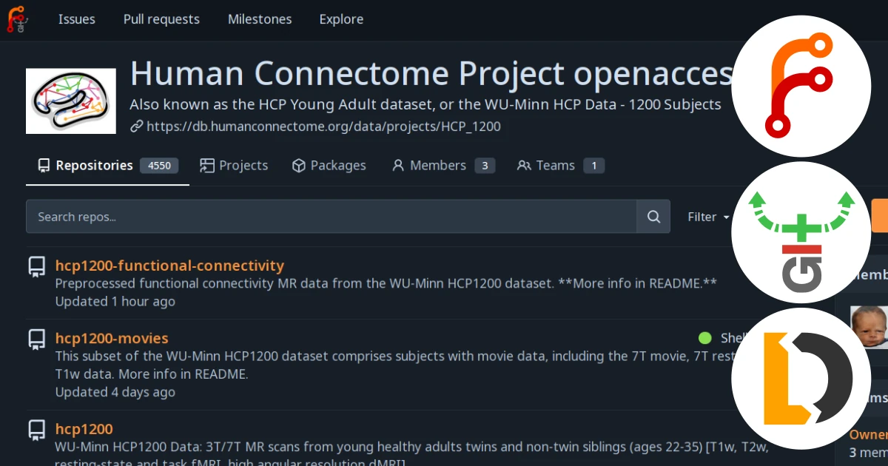888x466 pixels.
Task: Click the repo icon beside hcp1200
Action: (x=36, y=430)
